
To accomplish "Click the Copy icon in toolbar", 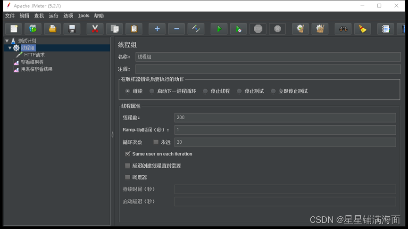I will coord(115,29).
